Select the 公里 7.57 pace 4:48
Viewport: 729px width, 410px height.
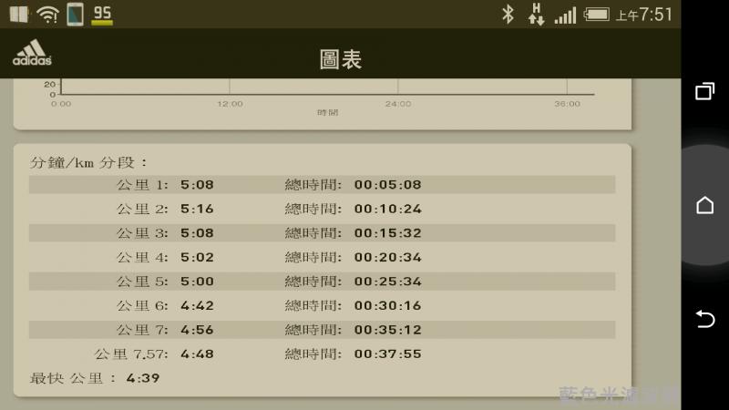pos(197,354)
